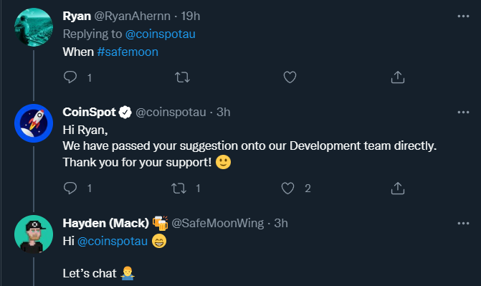Open CoinSpot's rocket avatar
Image resolution: width=481 pixels, height=286 pixels.
click(x=34, y=123)
